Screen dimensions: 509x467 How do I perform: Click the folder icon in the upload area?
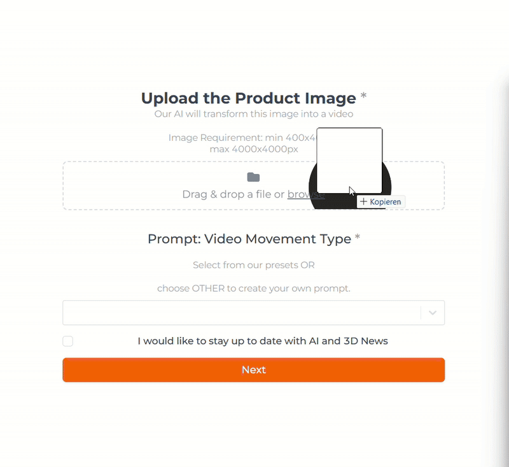[253, 177]
